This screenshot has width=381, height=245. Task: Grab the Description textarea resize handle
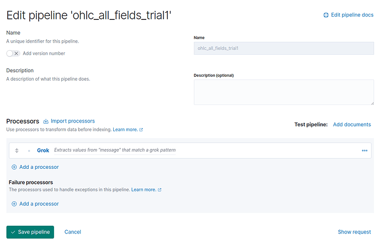(371, 102)
